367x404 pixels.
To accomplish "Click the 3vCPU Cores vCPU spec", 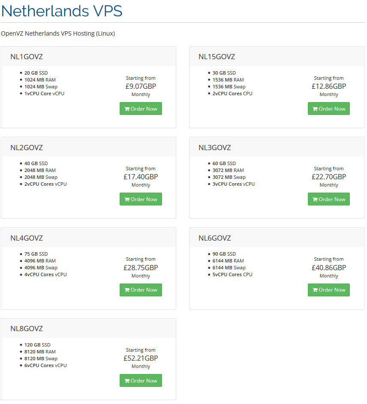I will coord(234,184).
